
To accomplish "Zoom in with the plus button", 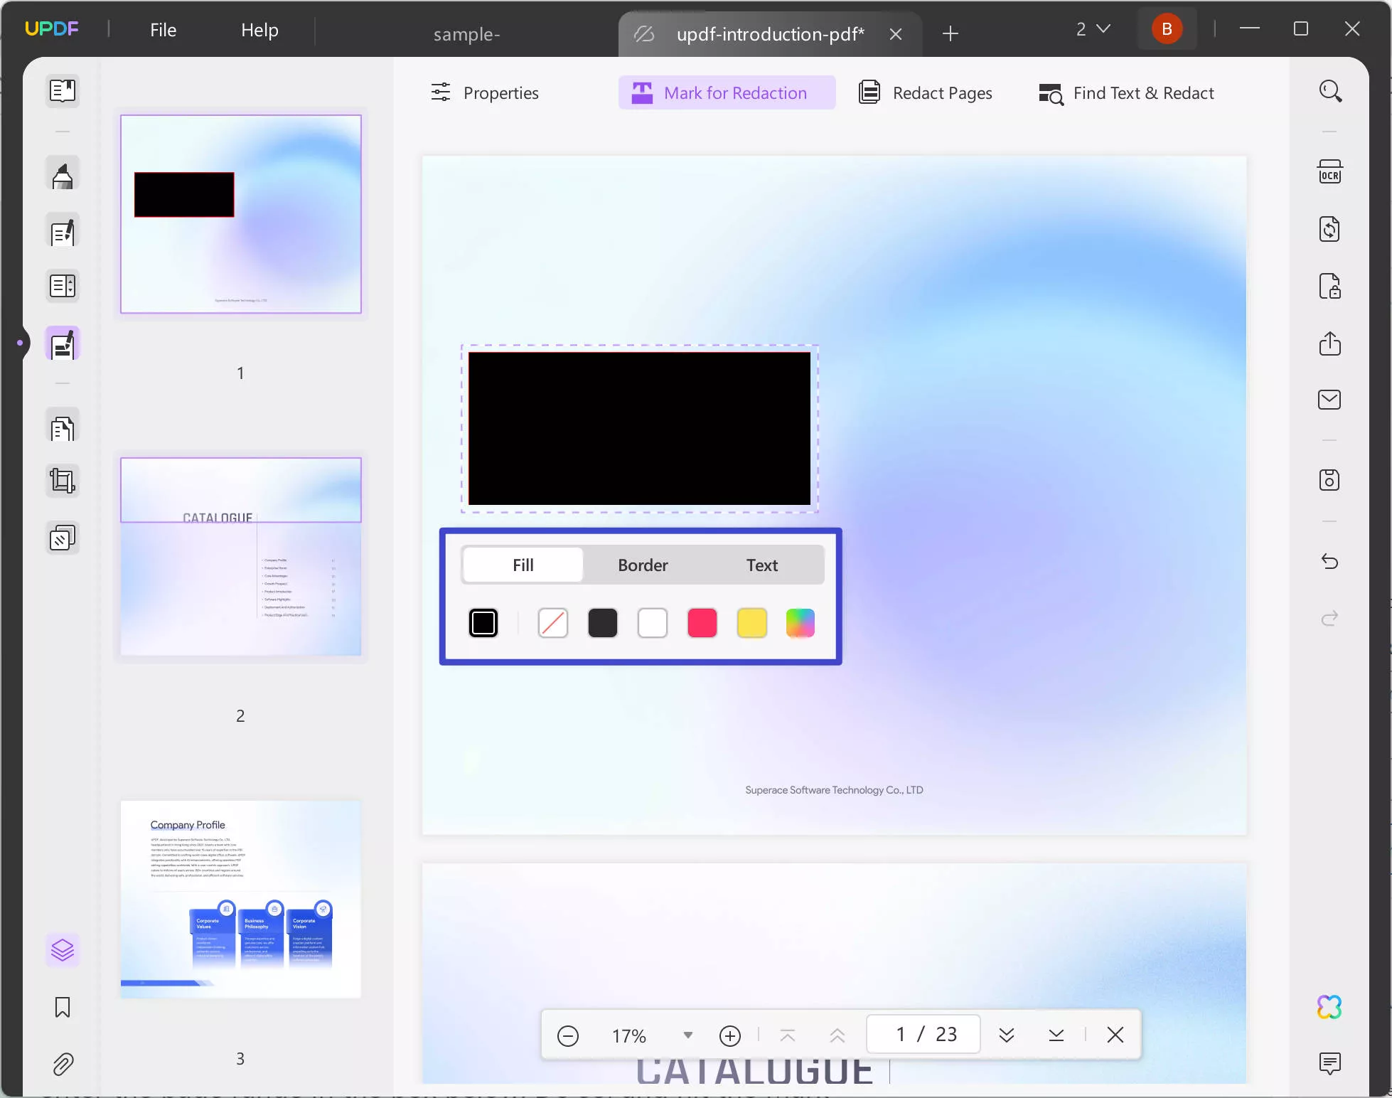I will pyautogui.click(x=730, y=1035).
